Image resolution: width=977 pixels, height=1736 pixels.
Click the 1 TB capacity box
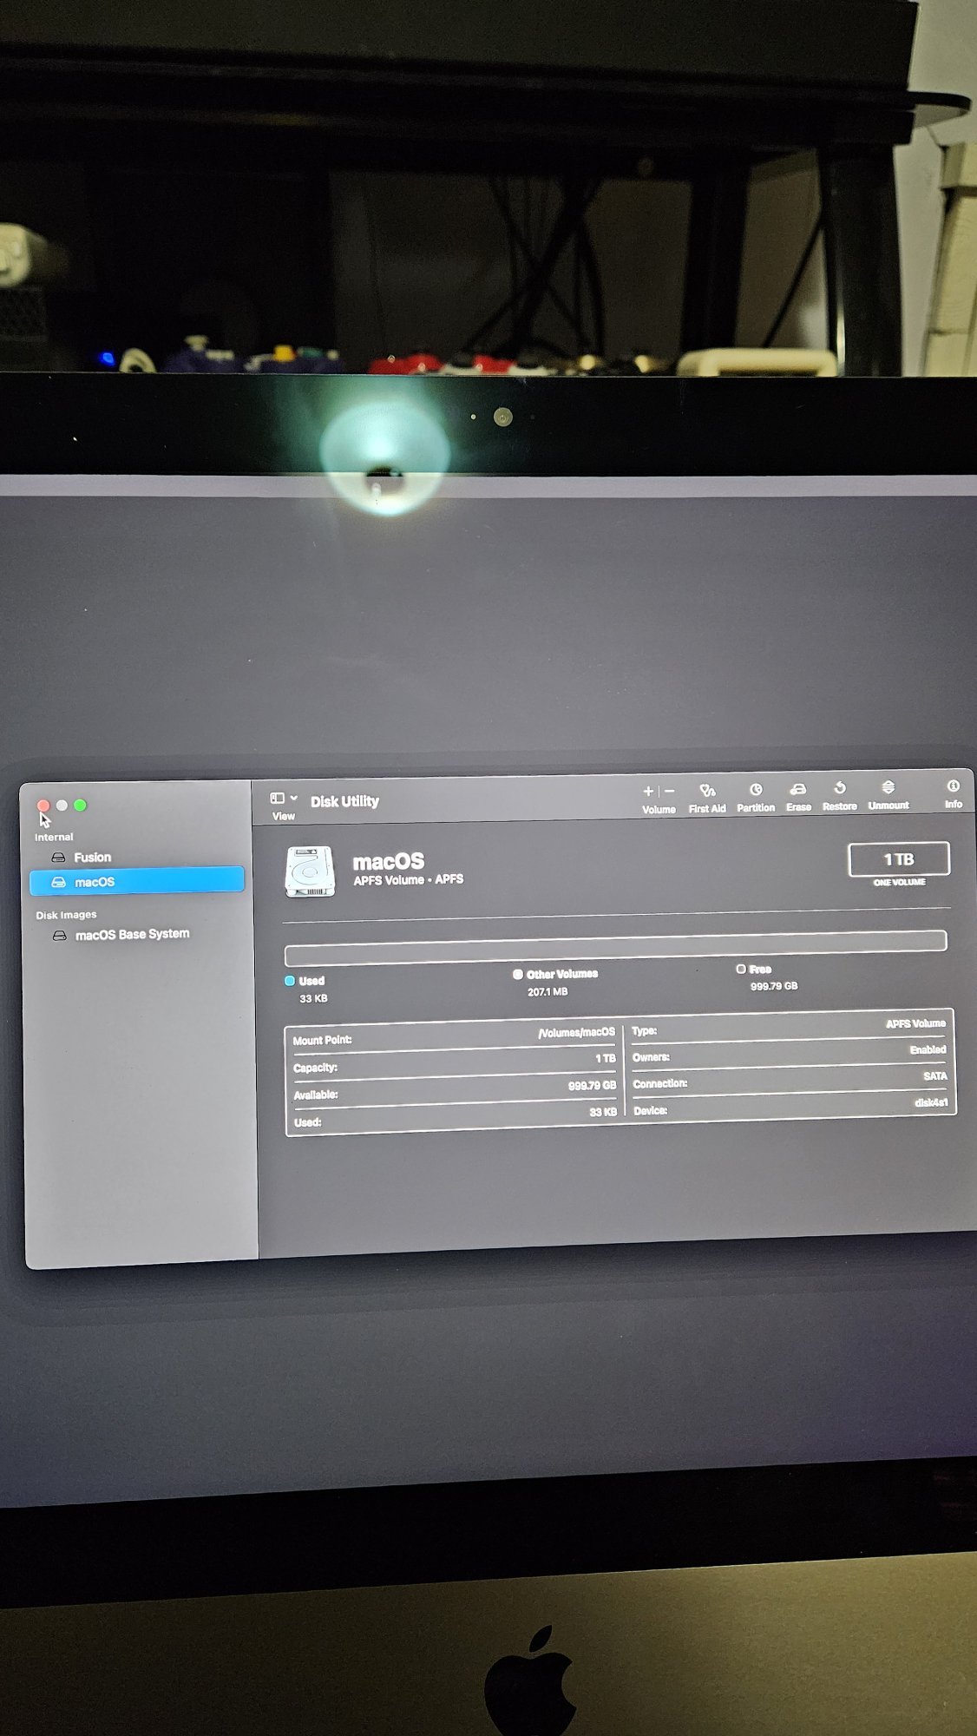pos(899,859)
